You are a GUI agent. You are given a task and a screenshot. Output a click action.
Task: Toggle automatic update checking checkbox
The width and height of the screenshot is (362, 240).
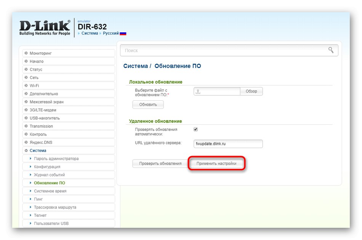(195, 129)
